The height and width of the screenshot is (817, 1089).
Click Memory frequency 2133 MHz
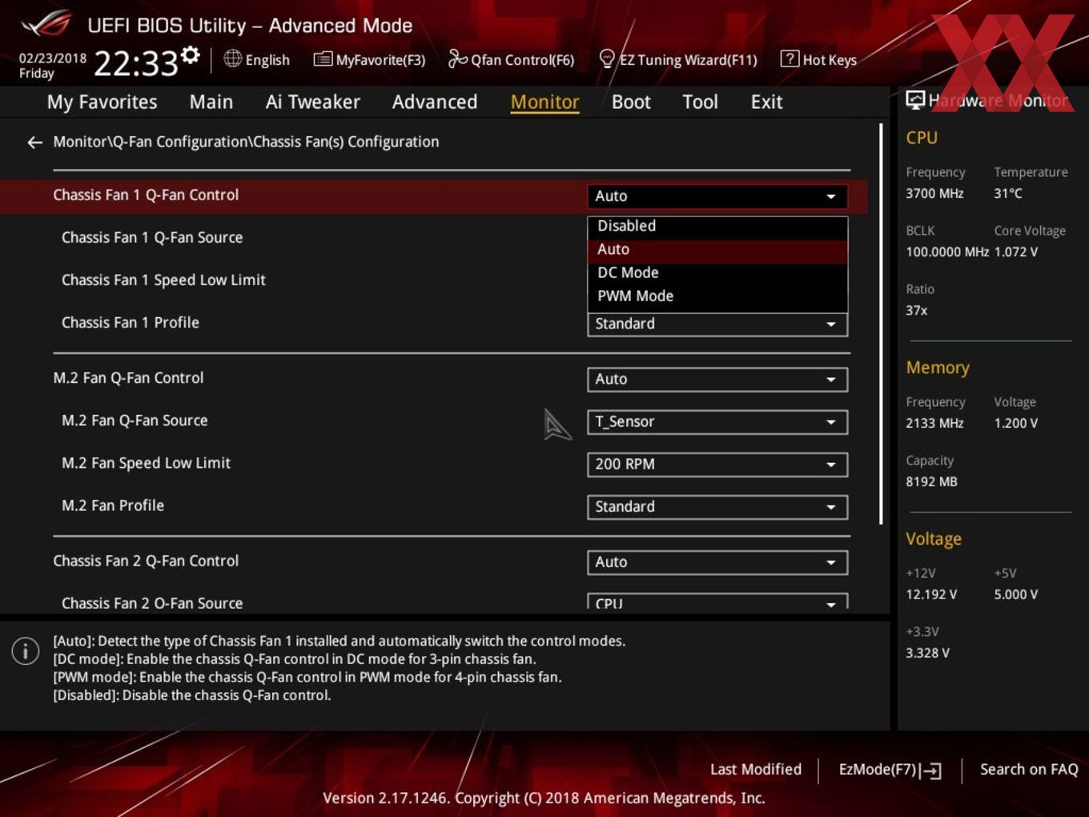[934, 424]
